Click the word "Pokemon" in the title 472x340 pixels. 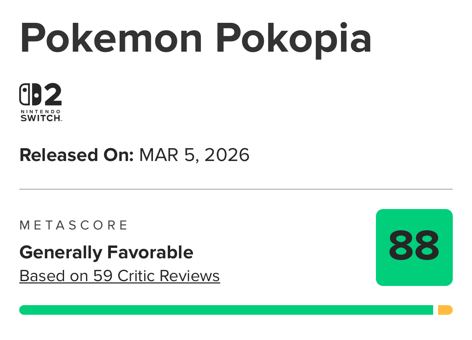coord(111,38)
